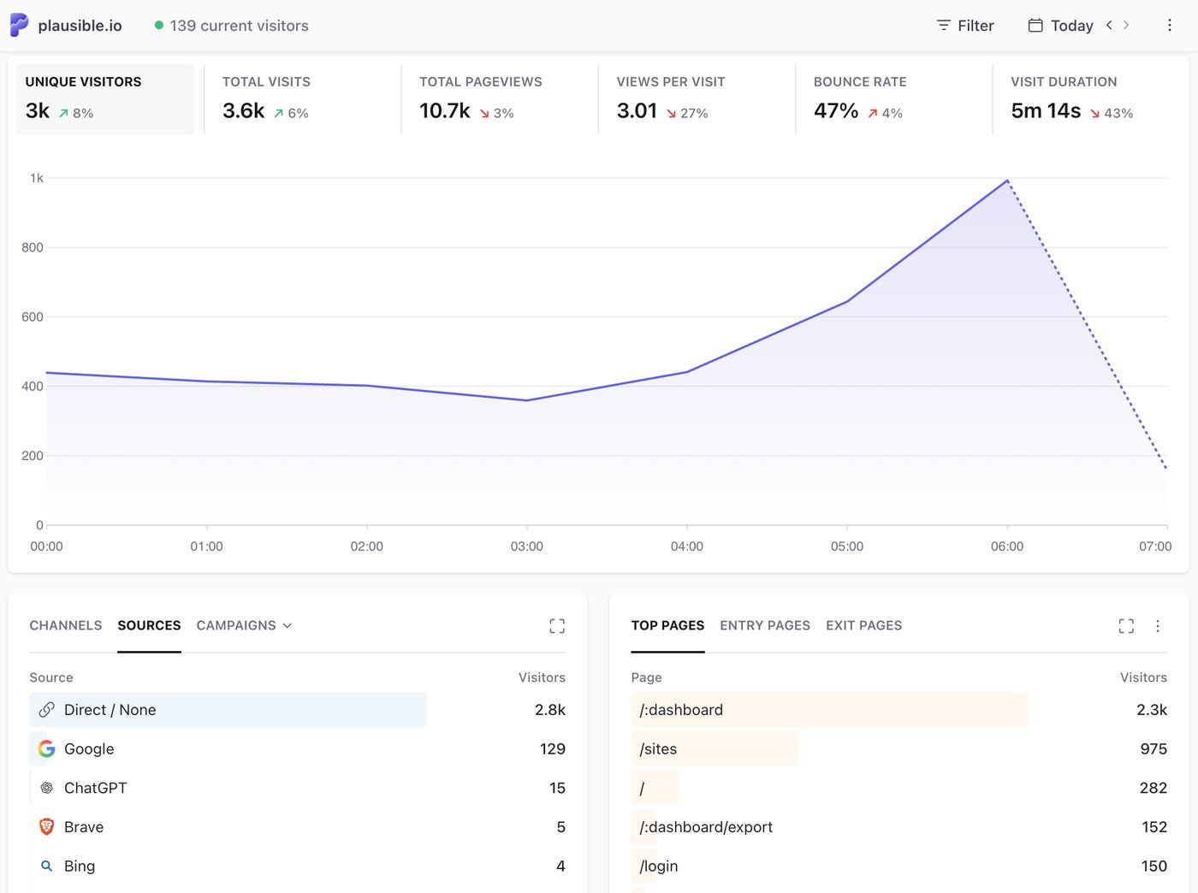Switch to the Entry Pages tab

[x=765, y=625]
